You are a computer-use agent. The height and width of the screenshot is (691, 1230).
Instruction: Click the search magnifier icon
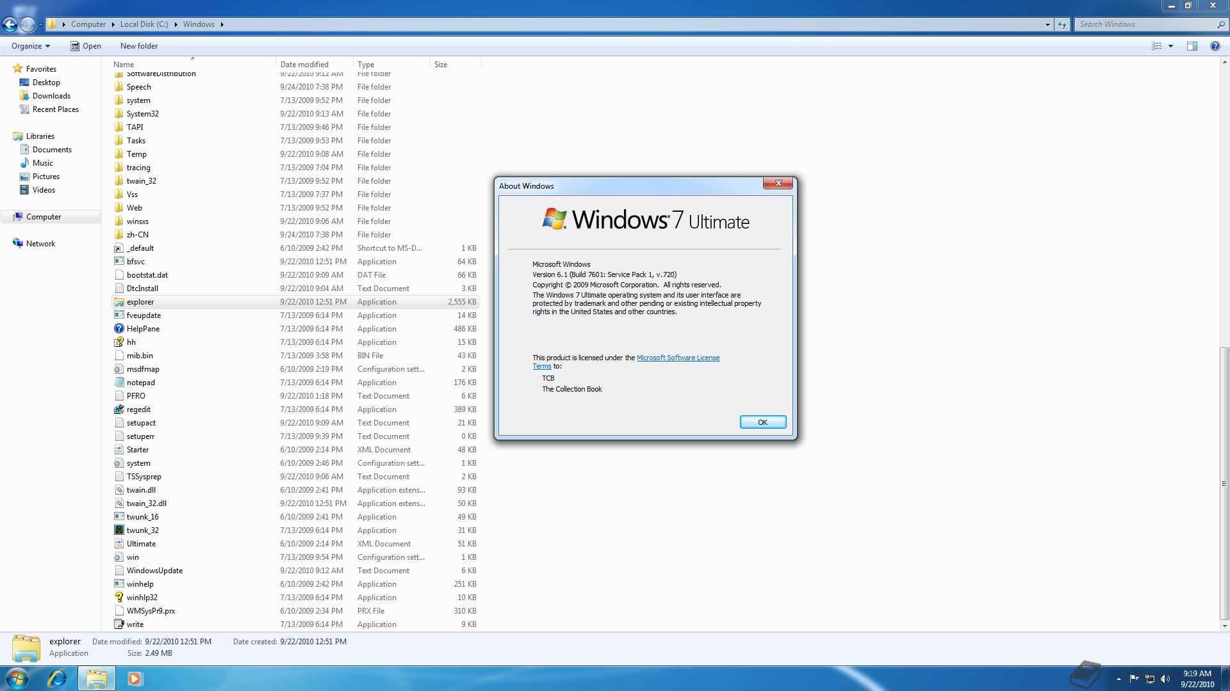click(x=1220, y=24)
